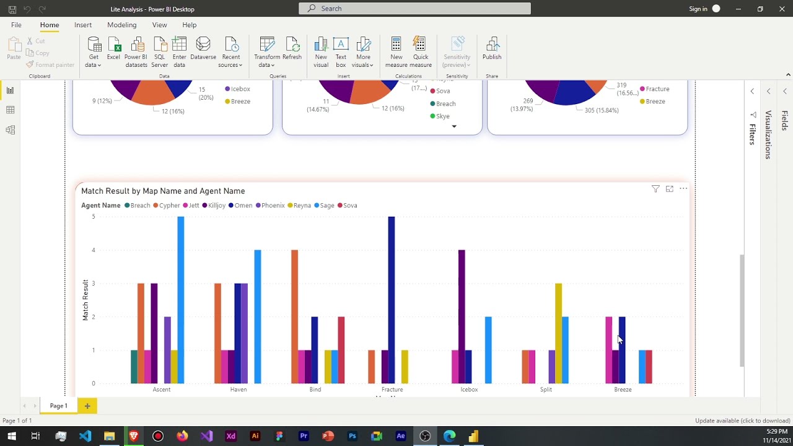
Task: Open Recent sources dropdown arrow
Action: [242, 66]
